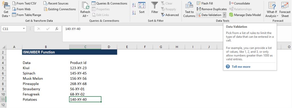Screen dimensions: 292x108
Task: Select the Potatoes cell
Action: pos(46,99)
